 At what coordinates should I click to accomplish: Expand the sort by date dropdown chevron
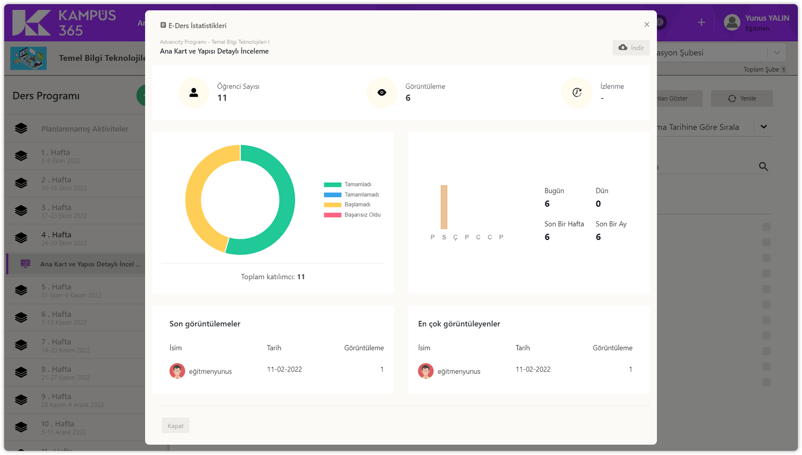(764, 127)
